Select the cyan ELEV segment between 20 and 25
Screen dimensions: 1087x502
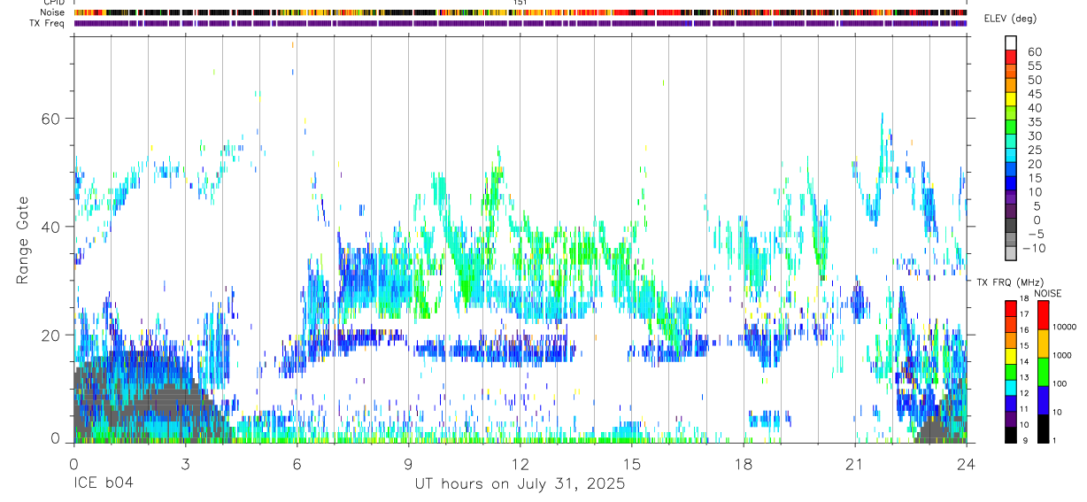click(1011, 156)
